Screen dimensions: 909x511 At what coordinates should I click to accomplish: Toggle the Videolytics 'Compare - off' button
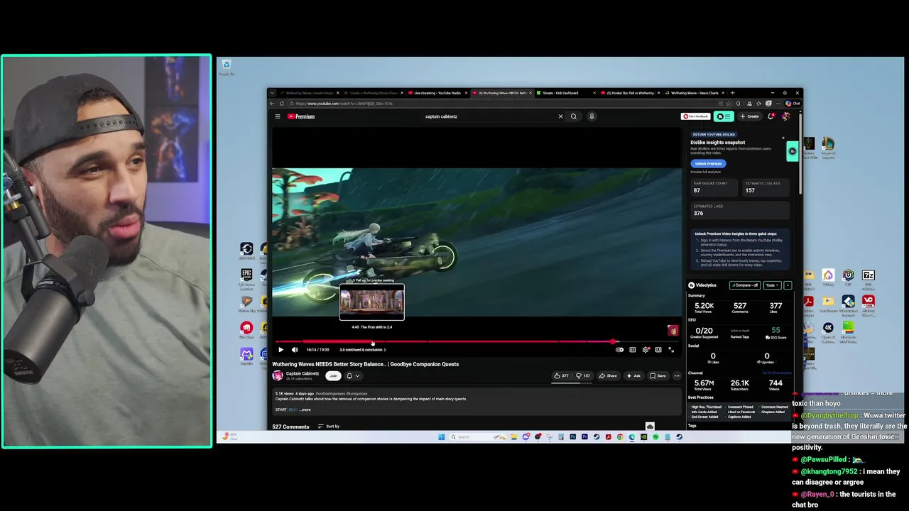744,285
